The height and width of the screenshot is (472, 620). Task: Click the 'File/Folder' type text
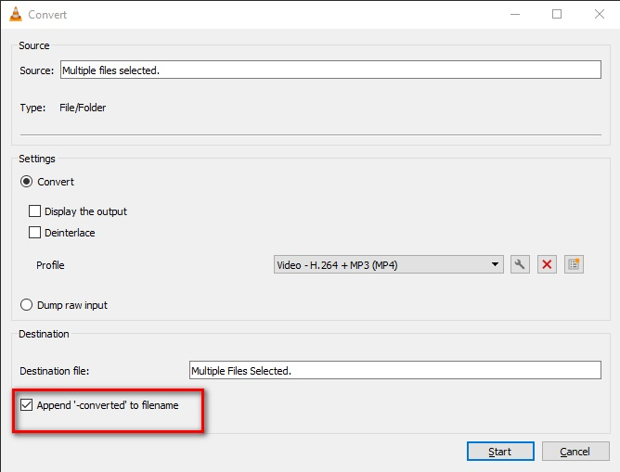[83, 108]
